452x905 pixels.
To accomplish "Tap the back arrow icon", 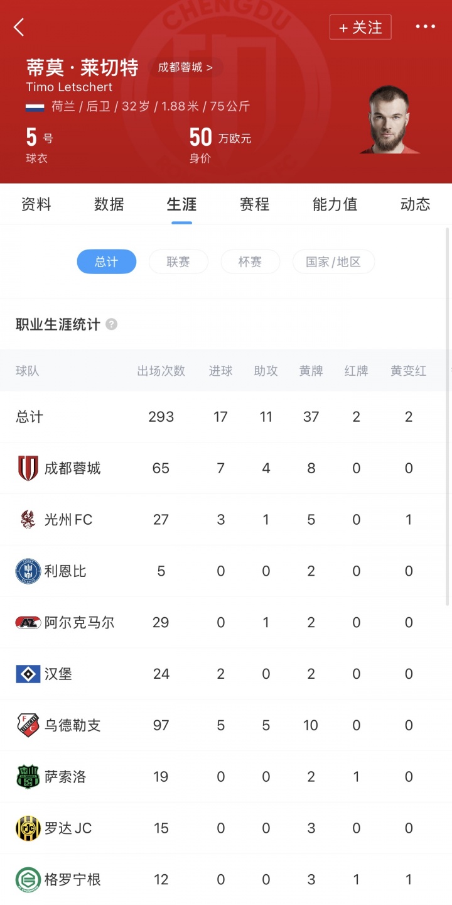I will [19, 27].
